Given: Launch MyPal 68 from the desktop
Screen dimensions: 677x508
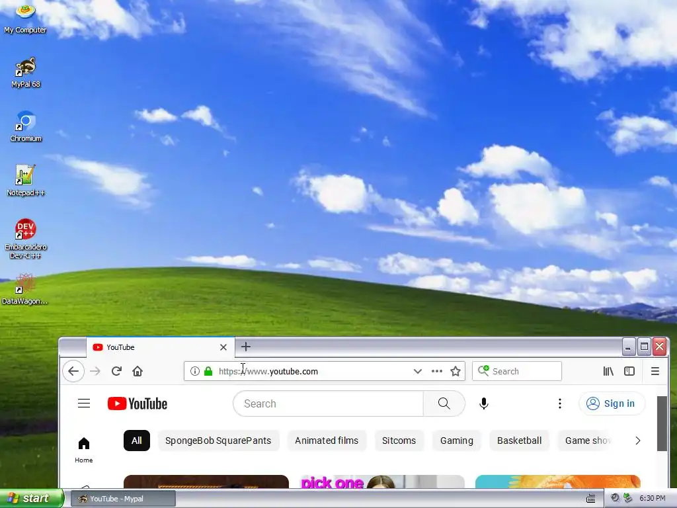Looking at the screenshot, I should (x=26, y=72).
